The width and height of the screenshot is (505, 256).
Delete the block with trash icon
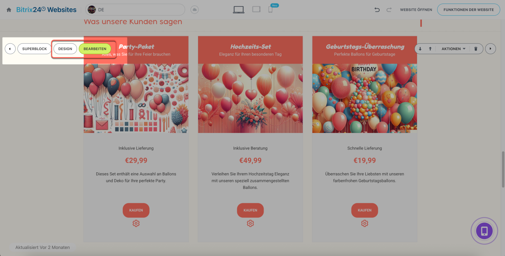pyautogui.click(x=476, y=49)
